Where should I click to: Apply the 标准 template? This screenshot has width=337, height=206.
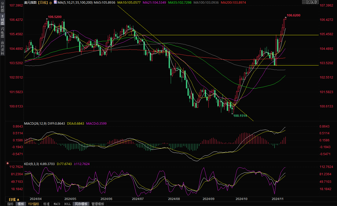pyautogui.click(x=46, y=204)
